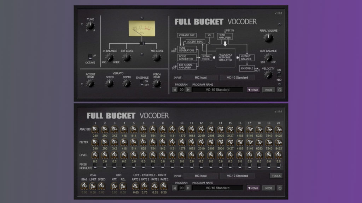The width and height of the screenshot is (362, 203).
Task: Click the EXT LEVEL knob
Action: [x=127, y=57]
